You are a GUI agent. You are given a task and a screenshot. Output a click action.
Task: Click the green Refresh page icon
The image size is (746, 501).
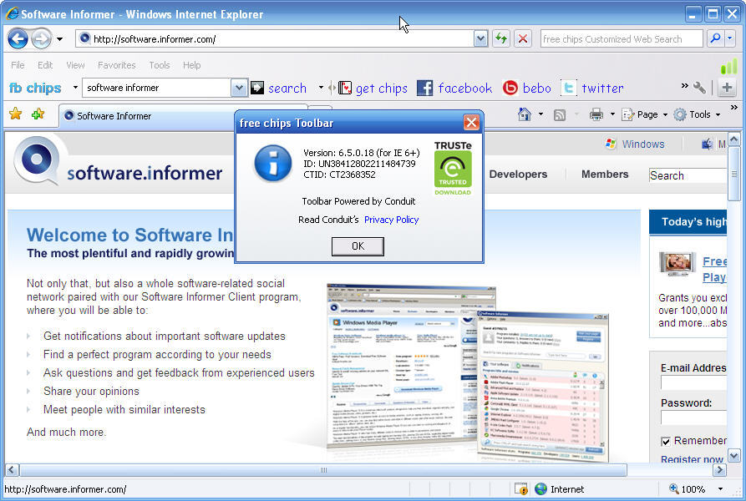tap(500, 38)
